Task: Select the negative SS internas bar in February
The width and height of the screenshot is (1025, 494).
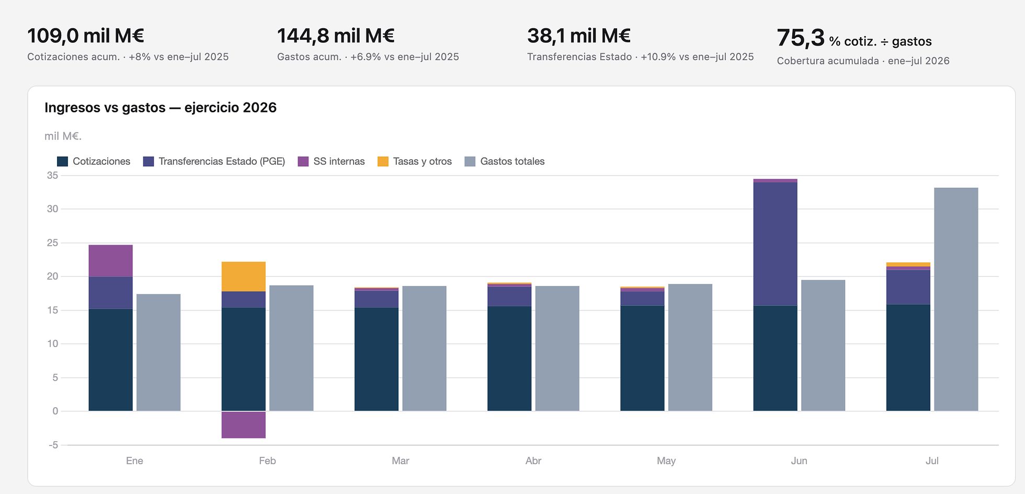Action: click(x=244, y=424)
